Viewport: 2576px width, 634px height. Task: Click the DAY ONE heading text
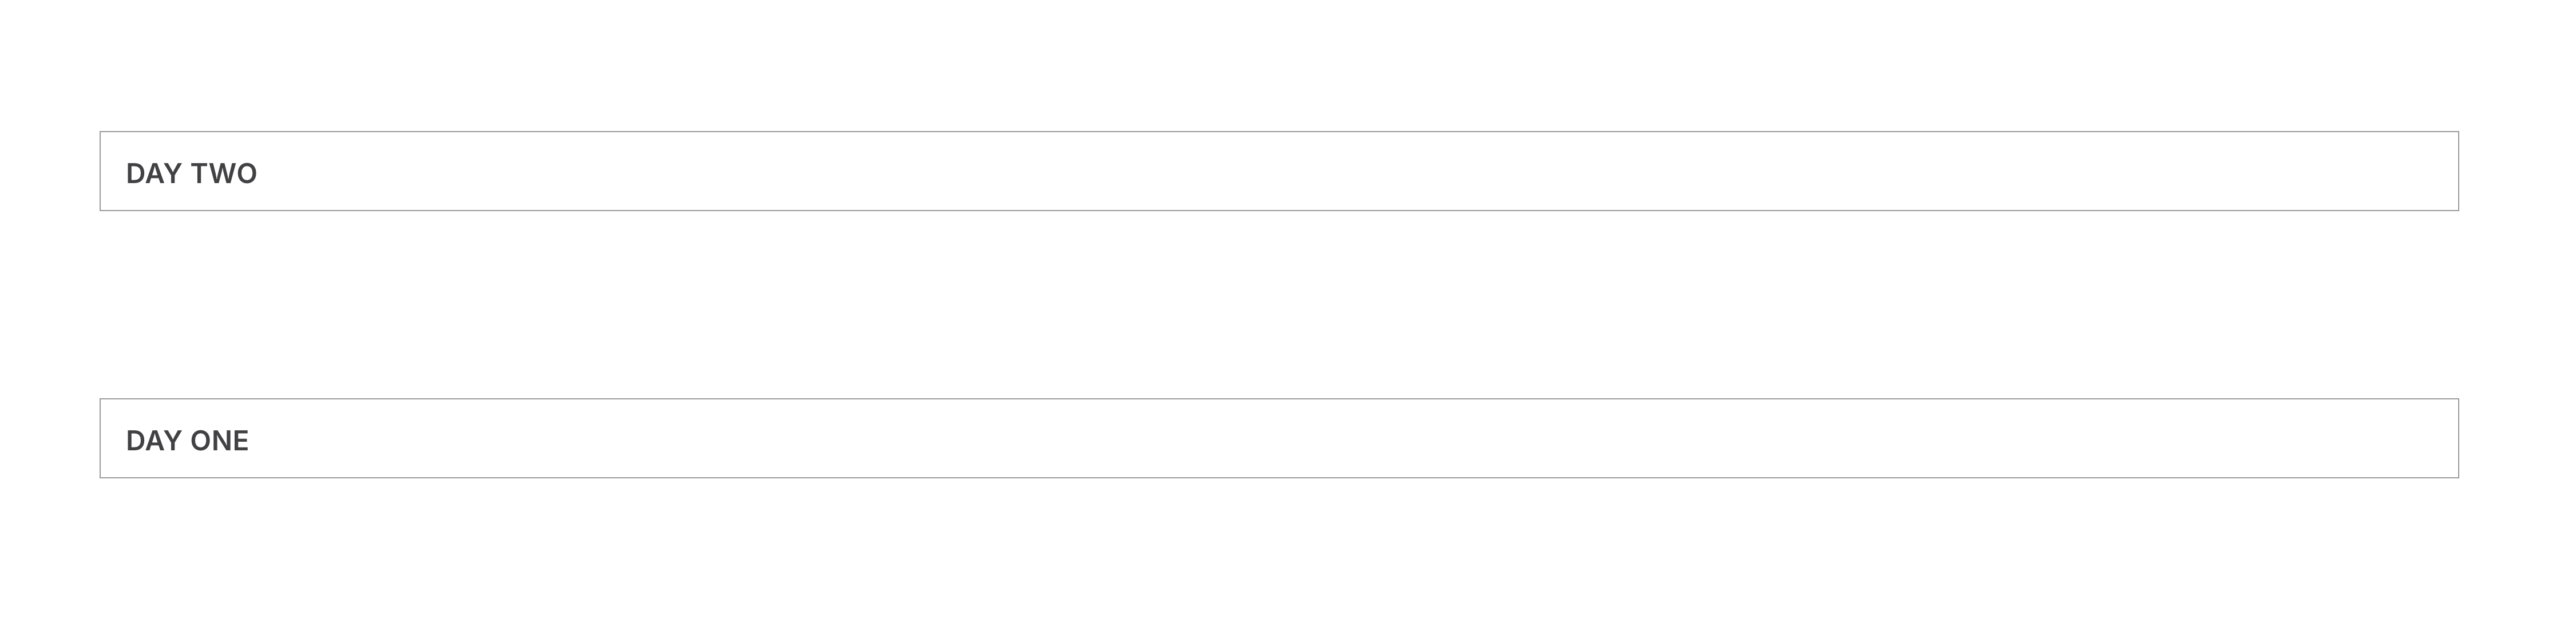coord(187,440)
